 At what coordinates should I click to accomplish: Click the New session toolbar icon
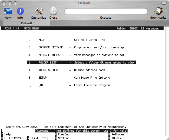tap(8, 11)
